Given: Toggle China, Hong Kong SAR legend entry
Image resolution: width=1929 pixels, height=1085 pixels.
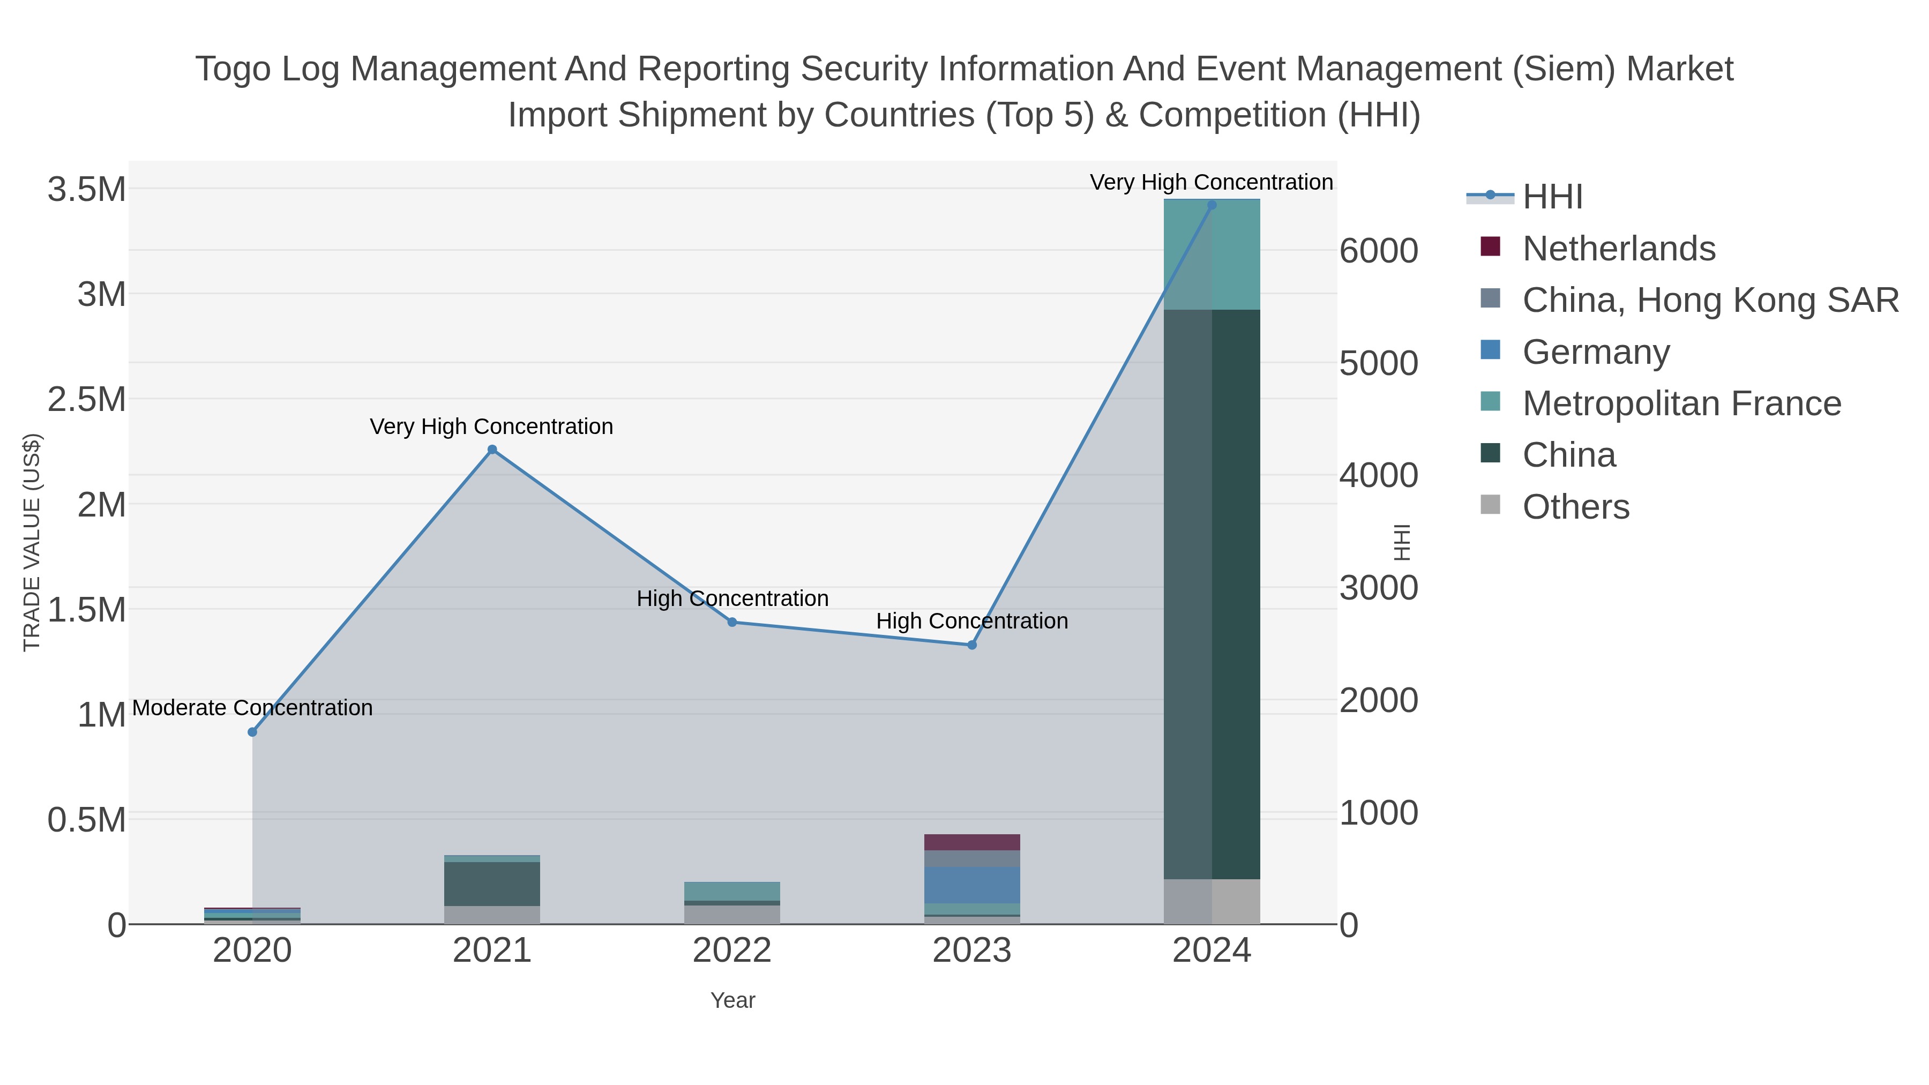Looking at the screenshot, I should click(x=1689, y=300).
